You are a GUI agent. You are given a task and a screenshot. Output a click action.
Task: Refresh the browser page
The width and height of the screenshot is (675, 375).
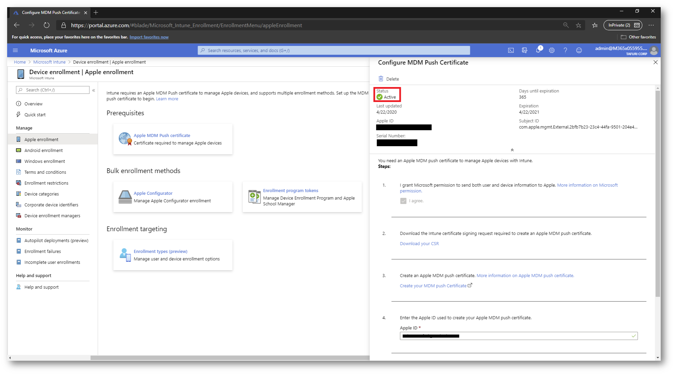(47, 25)
